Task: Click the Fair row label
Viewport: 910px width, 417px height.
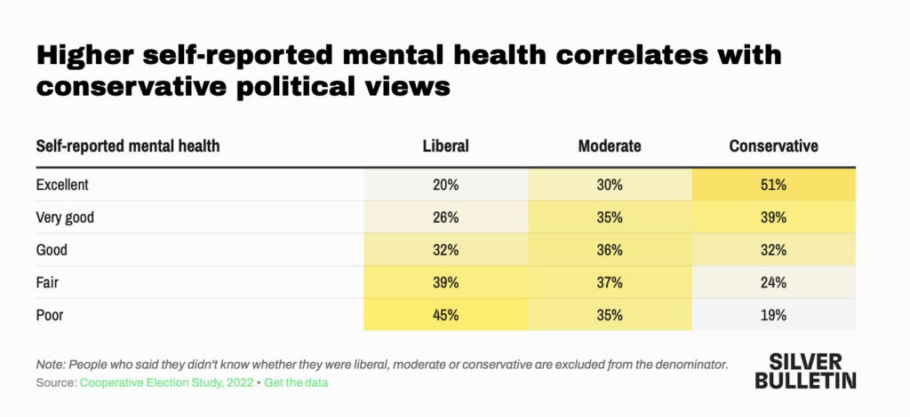Action: (48, 282)
